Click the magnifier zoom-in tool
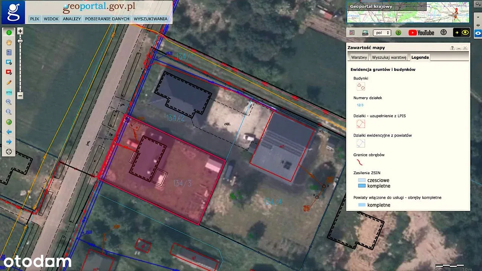Image resolution: width=482 pixels, height=271 pixels. (9, 102)
